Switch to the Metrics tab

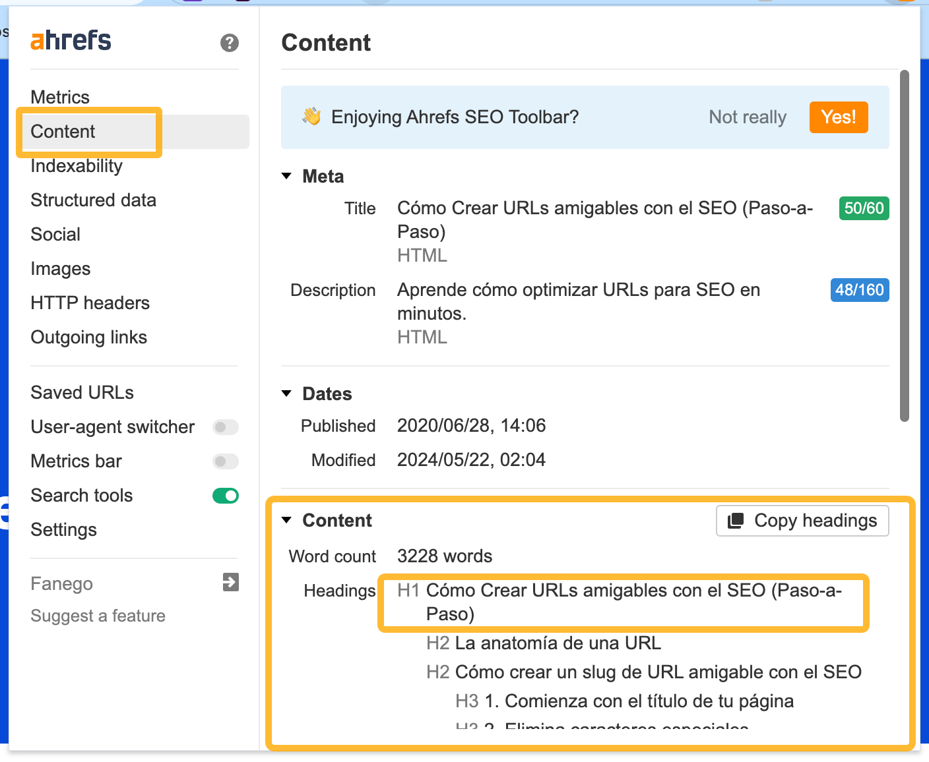(x=59, y=96)
